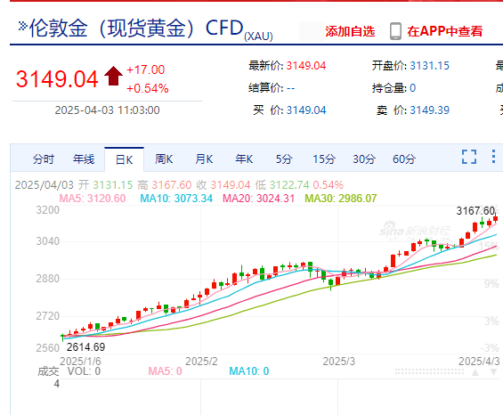The image size is (503, 415).
Task: Click the 3200 price axis label
Action: (x=47, y=210)
